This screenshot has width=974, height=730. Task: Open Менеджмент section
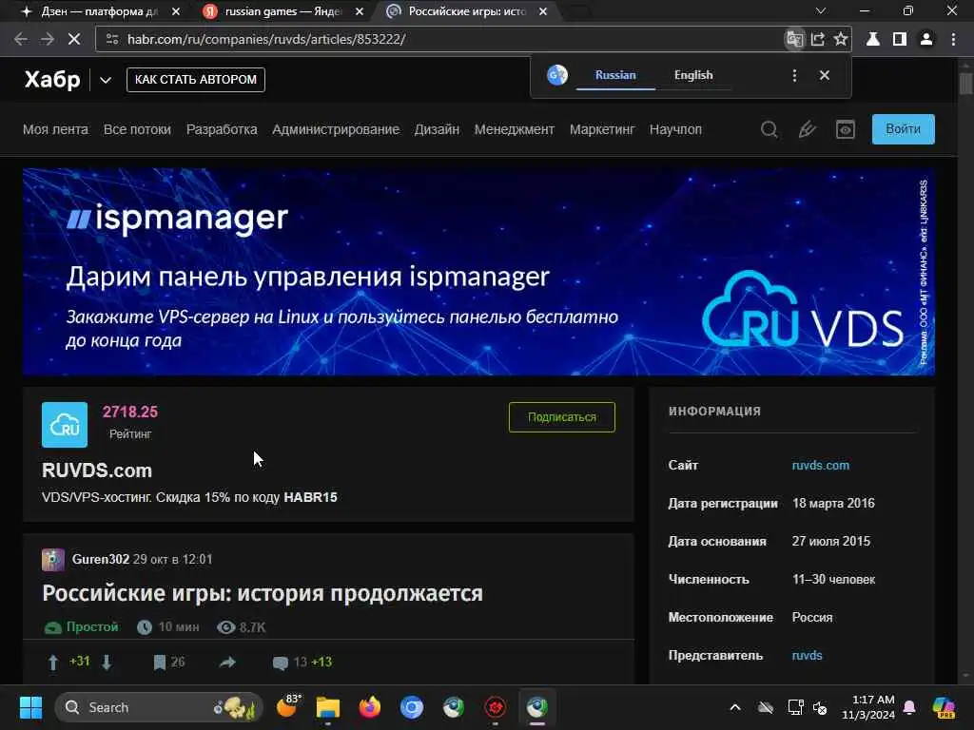(x=515, y=129)
